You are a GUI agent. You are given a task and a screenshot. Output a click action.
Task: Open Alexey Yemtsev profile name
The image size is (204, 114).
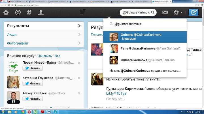coord(35,93)
